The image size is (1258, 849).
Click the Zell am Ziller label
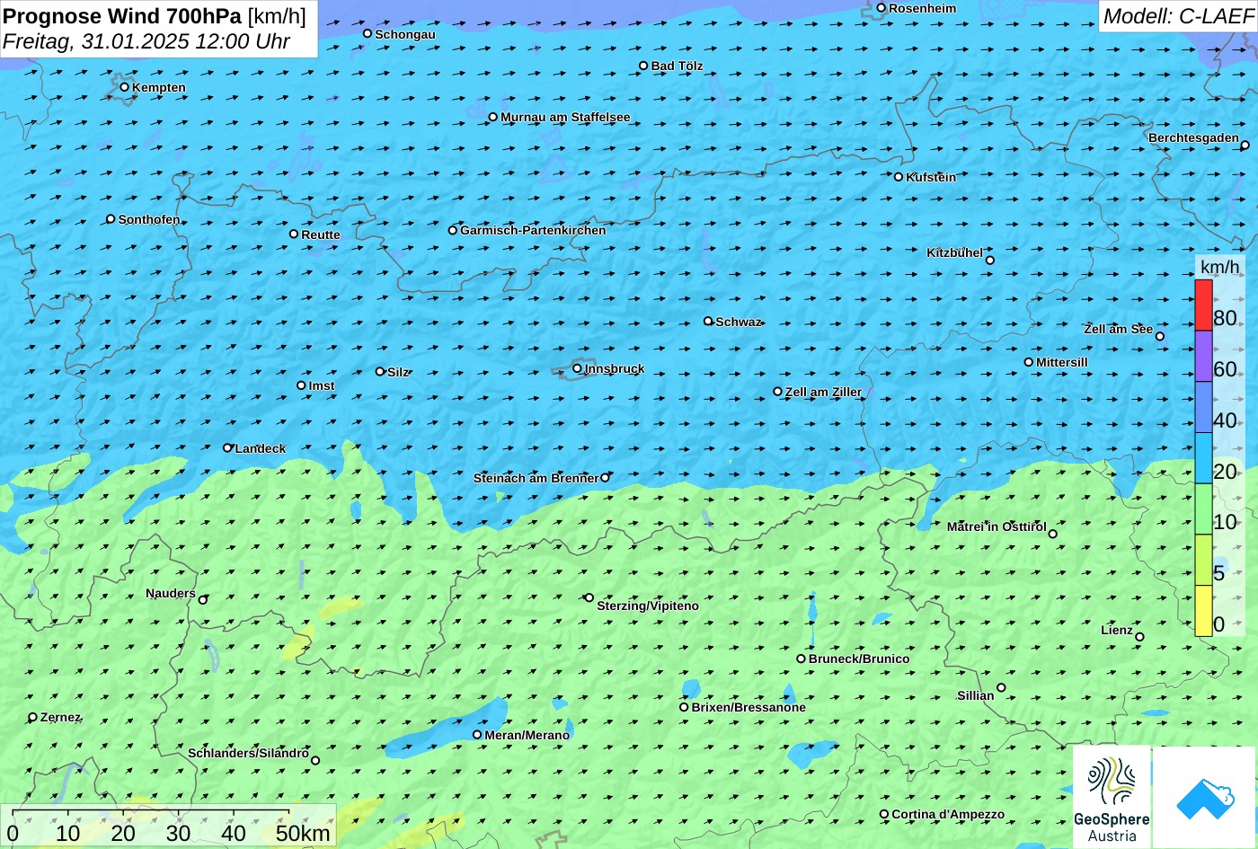click(823, 392)
